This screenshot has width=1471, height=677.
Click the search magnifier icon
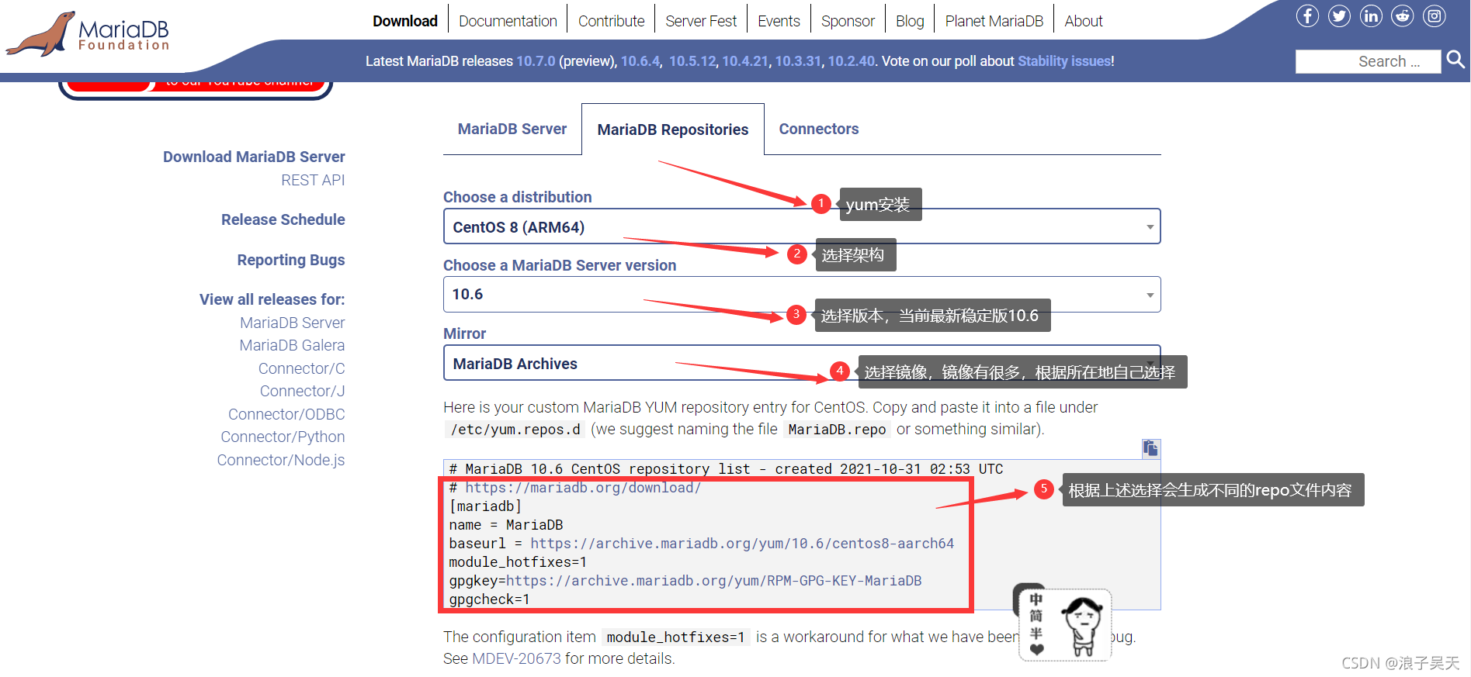1455,60
